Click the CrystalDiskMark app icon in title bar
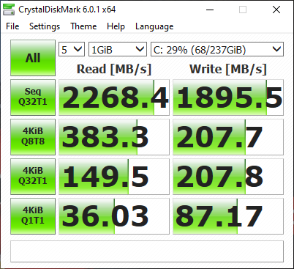 (9, 10)
